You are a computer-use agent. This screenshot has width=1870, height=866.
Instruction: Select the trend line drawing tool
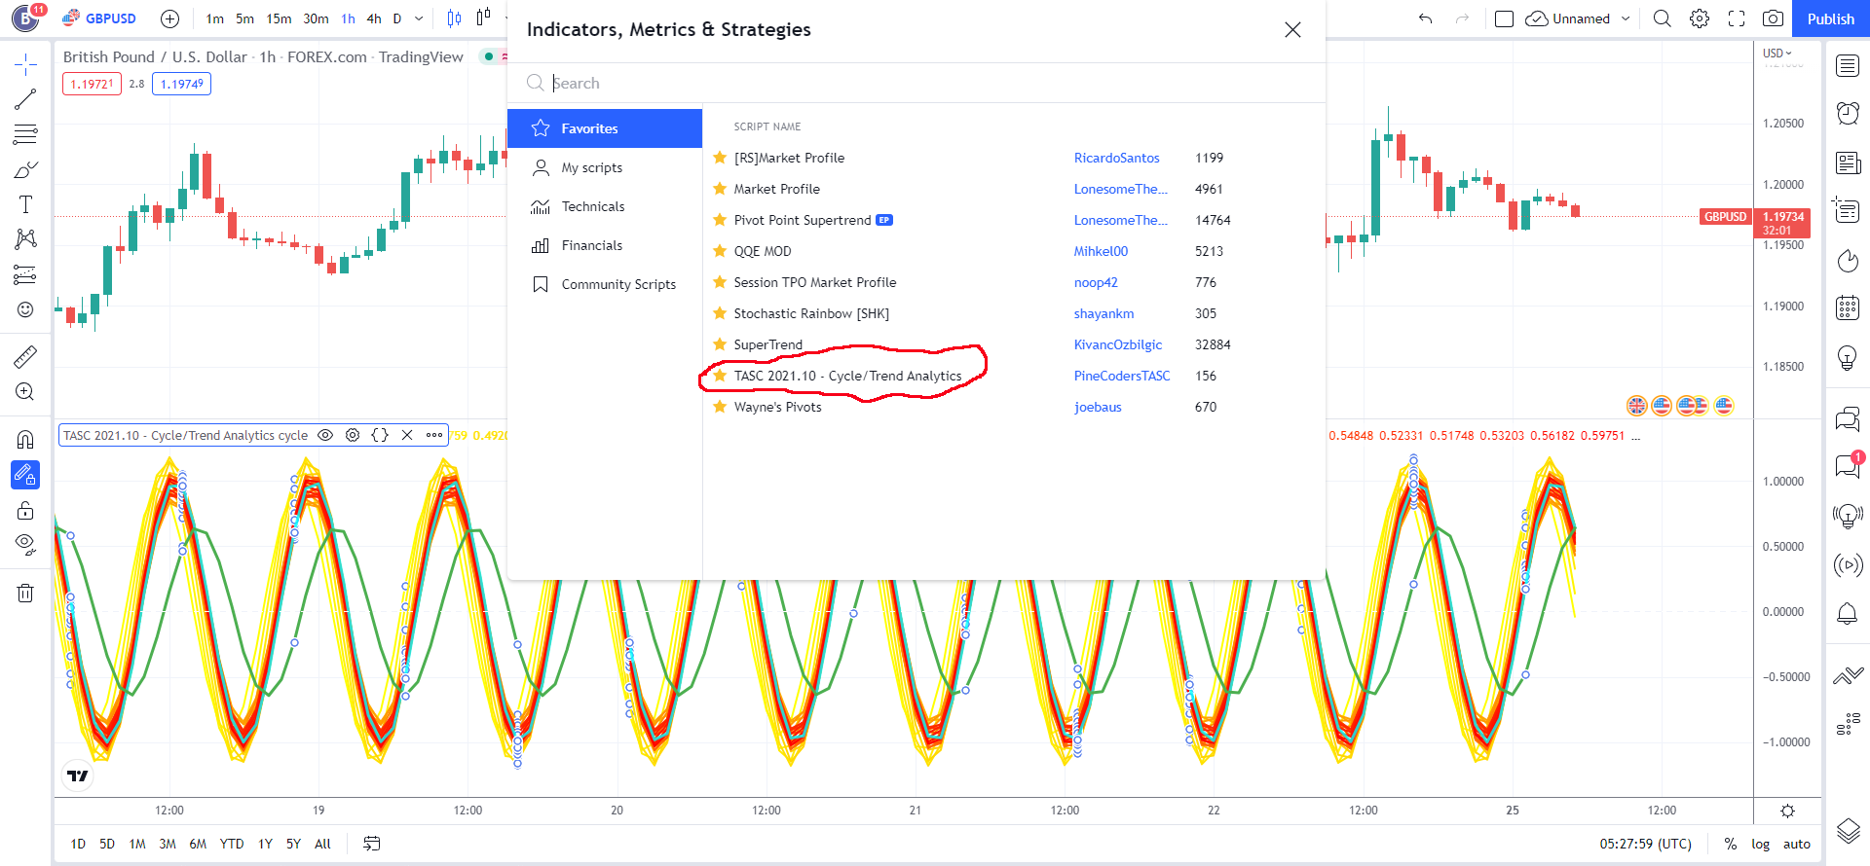pyautogui.click(x=25, y=99)
